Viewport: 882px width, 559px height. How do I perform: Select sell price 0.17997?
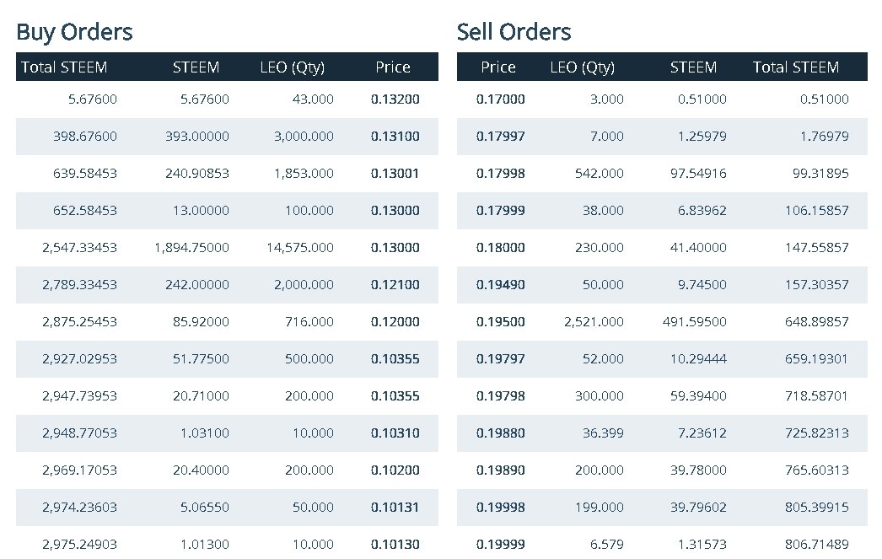(x=501, y=137)
